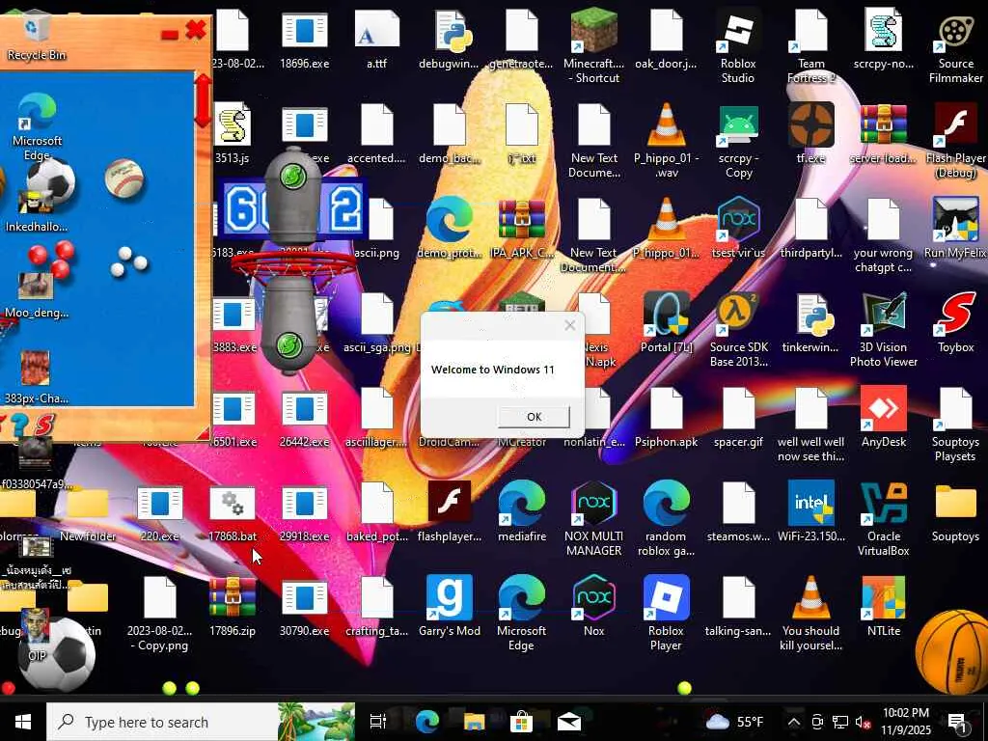Select the 17896.zip archive
The width and height of the screenshot is (988, 741).
(x=232, y=606)
